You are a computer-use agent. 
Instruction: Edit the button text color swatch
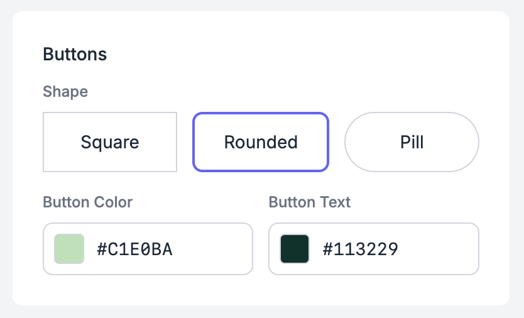[x=295, y=249]
